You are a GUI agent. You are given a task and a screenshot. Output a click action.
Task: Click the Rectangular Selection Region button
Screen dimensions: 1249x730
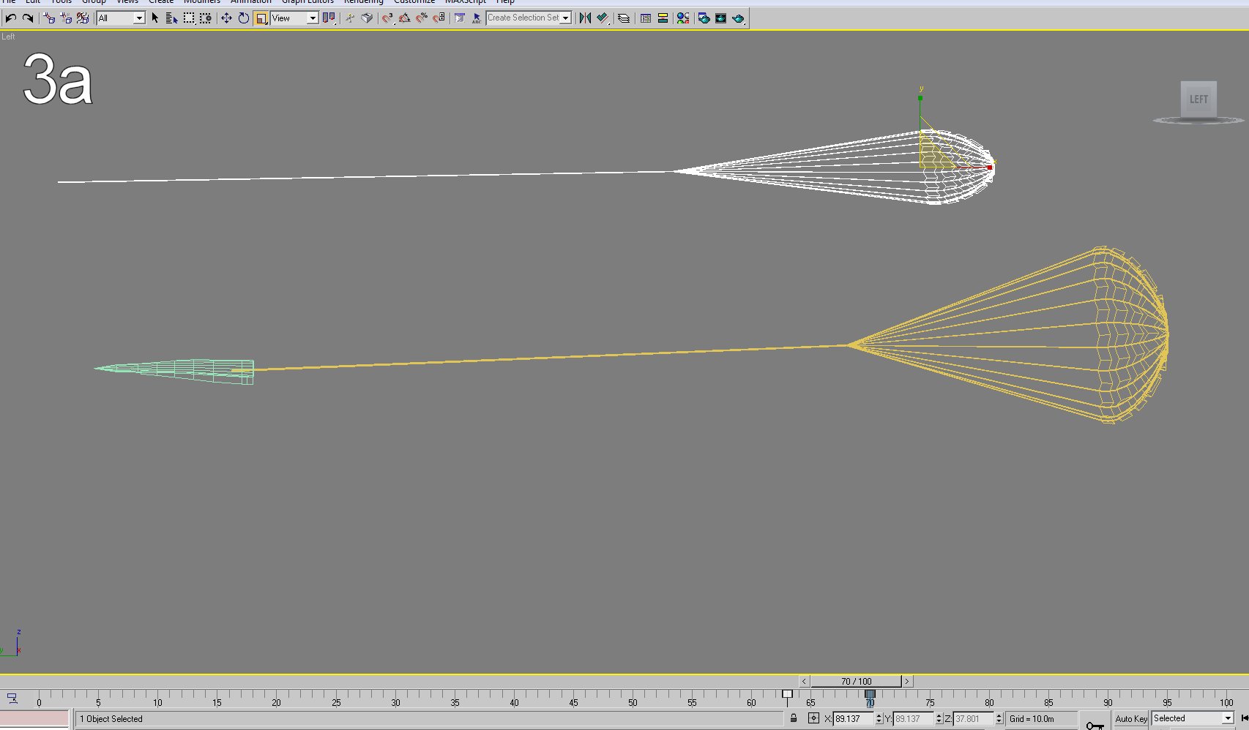click(x=189, y=18)
